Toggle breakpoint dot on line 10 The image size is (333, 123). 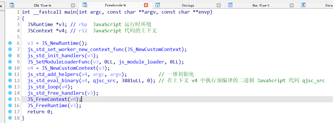pyautogui.click(x=10, y=68)
